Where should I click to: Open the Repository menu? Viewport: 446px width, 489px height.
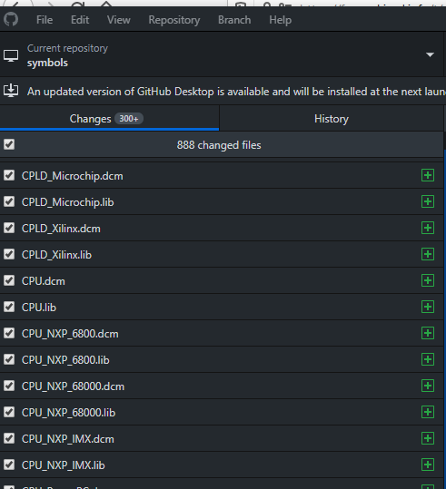(174, 20)
